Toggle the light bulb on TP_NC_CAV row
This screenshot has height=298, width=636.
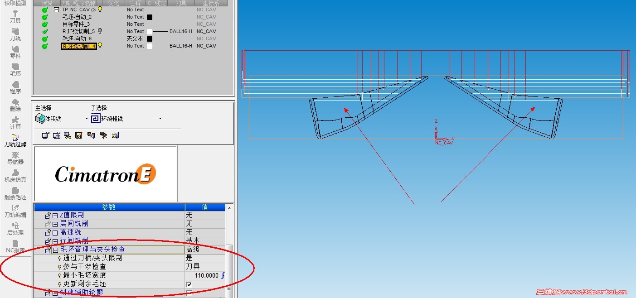click(100, 9)
